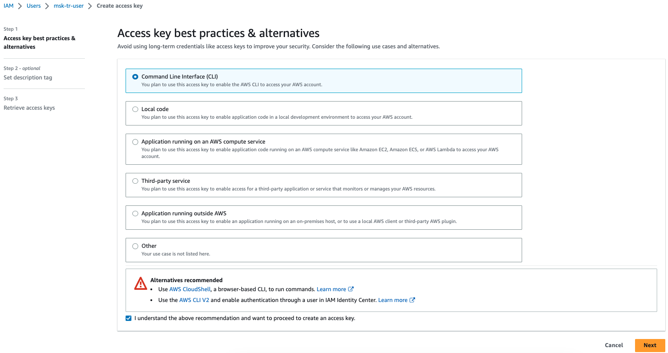Open the AWS CLI V2 link

pyautogui.click(x=194, y=300)
